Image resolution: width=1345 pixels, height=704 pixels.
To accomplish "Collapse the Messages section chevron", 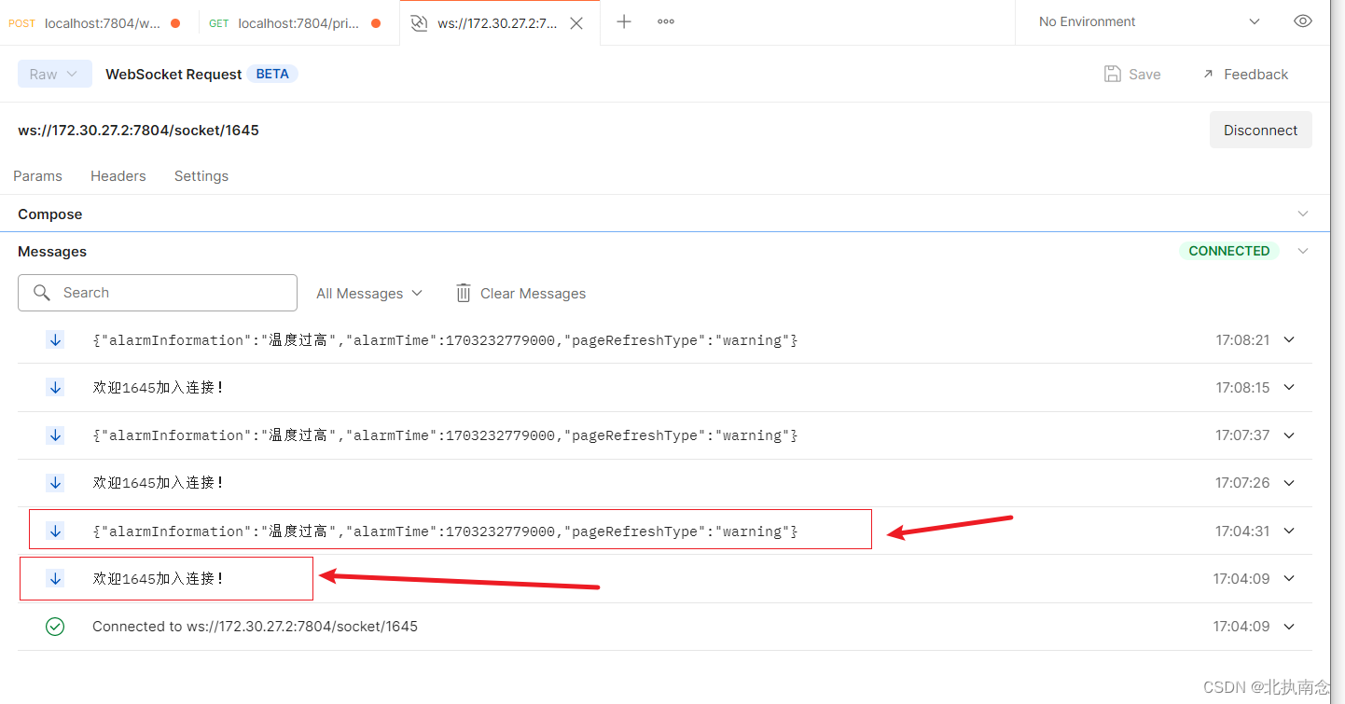I will click(x=1303, y=251).
